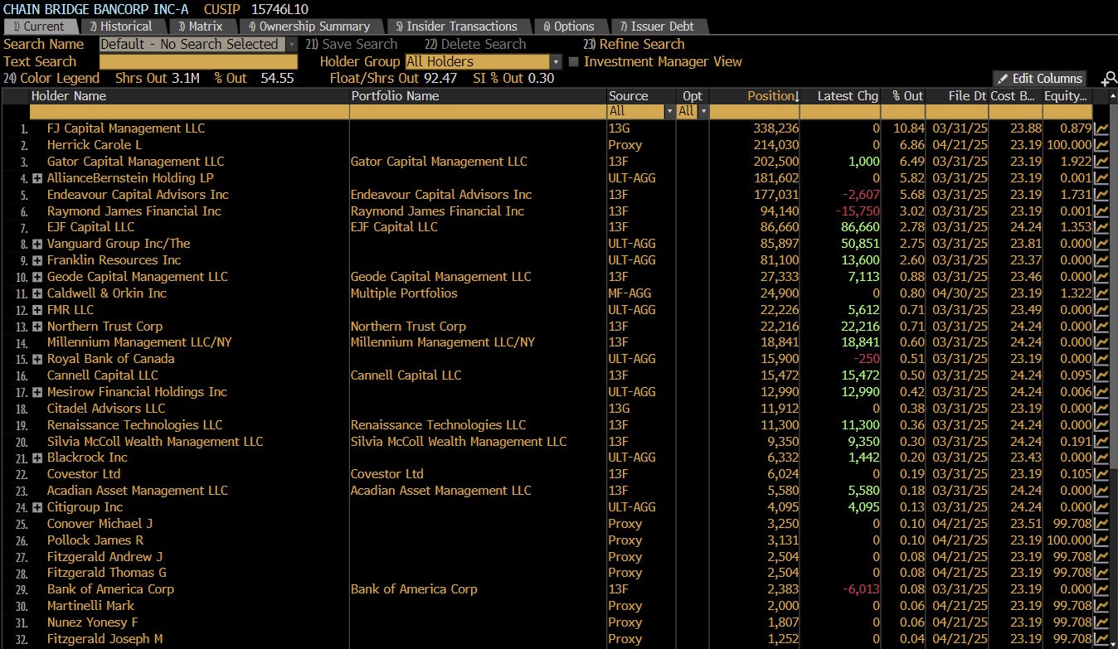The width and height of the screenshot is (1118, 649).
Task: Expand Mesirow Financial Holdings Inc row
Action: [x=37, y=392]
